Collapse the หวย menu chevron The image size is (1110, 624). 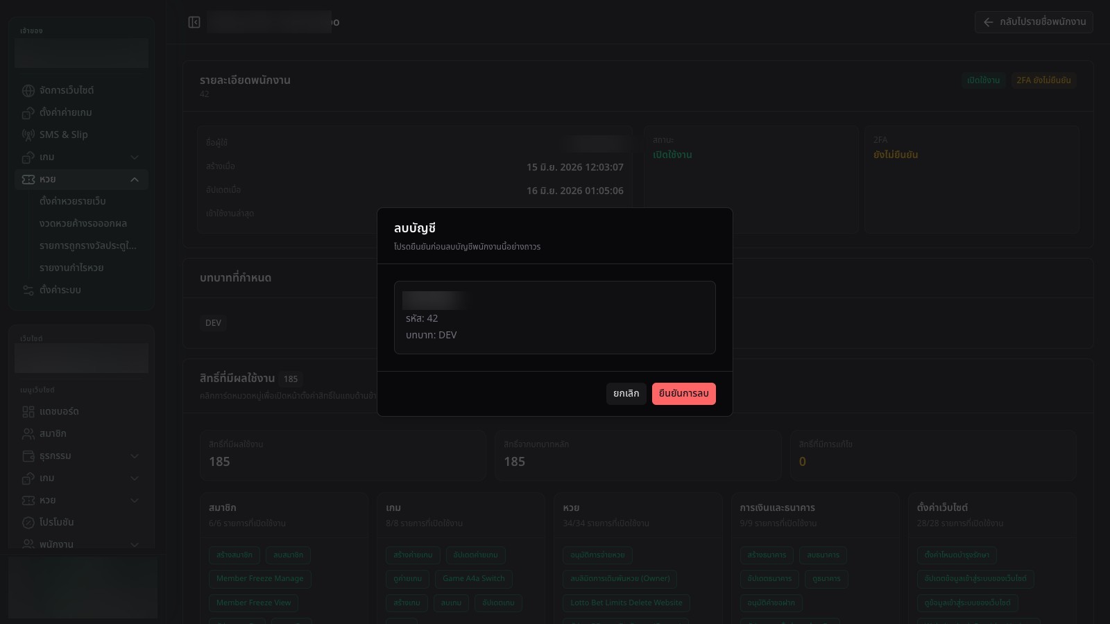pos(135,180)
